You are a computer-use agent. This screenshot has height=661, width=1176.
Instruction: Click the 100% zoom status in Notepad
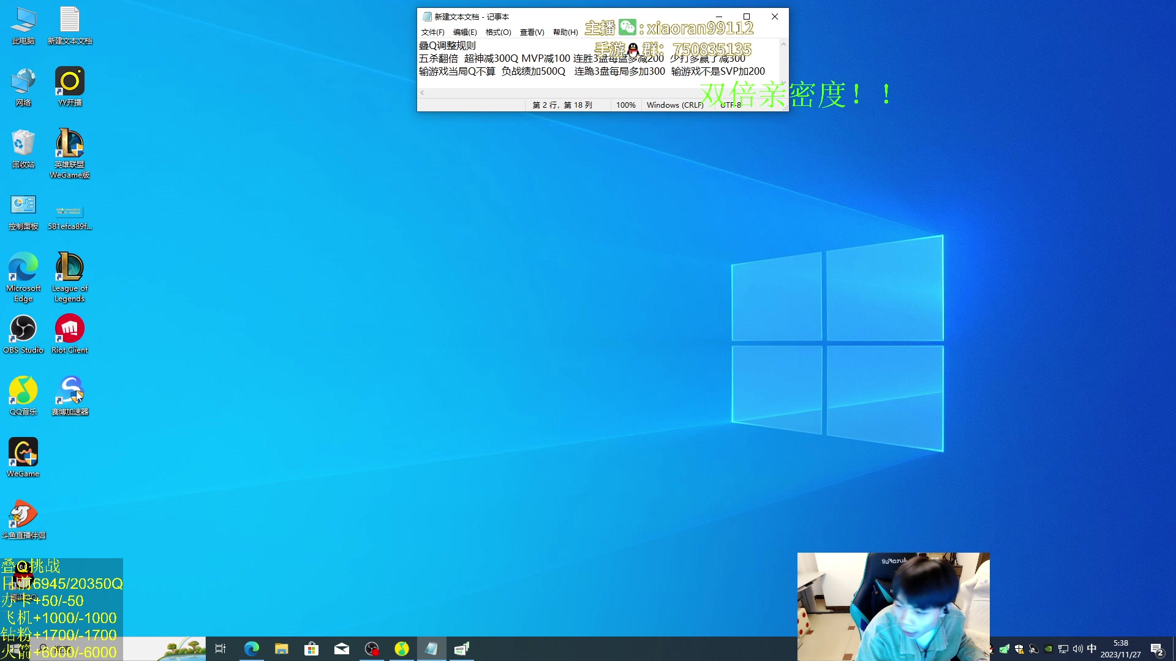625,105
